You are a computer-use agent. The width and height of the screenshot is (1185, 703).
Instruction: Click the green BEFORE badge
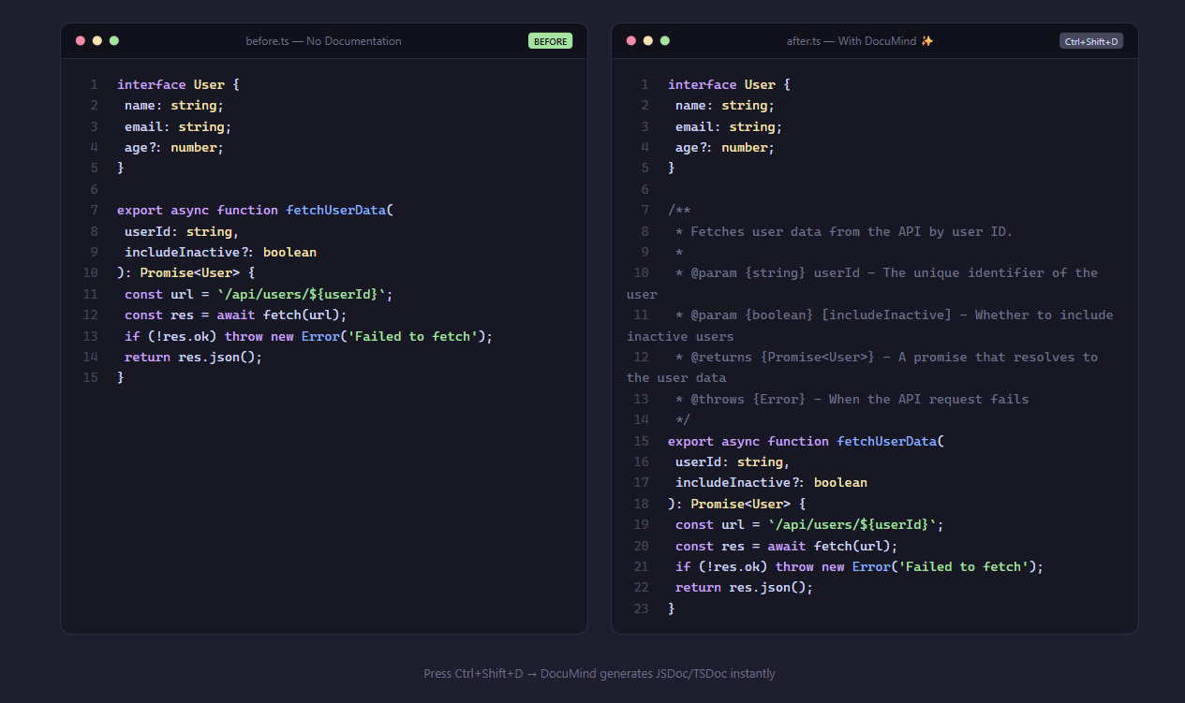pyautogui.click(x=550, y=41)
